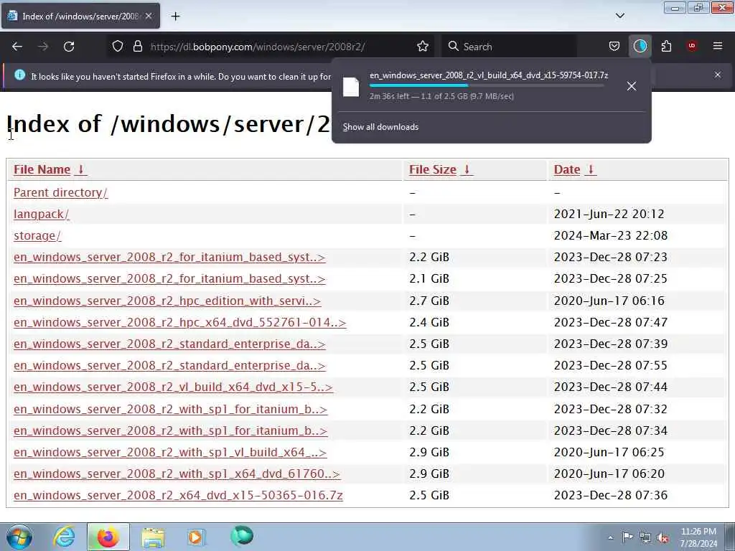Download the hpc_x64_dvd_552761-014 file

(x=180, y=322)
